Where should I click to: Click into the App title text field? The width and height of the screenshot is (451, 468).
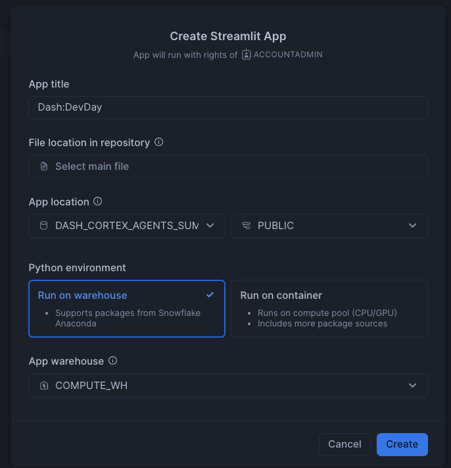228,107
